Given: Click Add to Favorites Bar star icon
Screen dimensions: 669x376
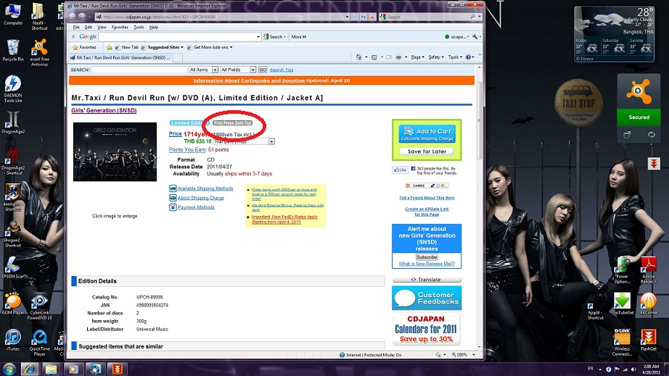Looking at the screenshot, I should 110,47.
